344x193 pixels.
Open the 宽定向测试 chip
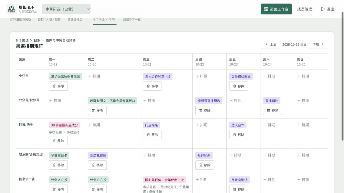[239, 180]
